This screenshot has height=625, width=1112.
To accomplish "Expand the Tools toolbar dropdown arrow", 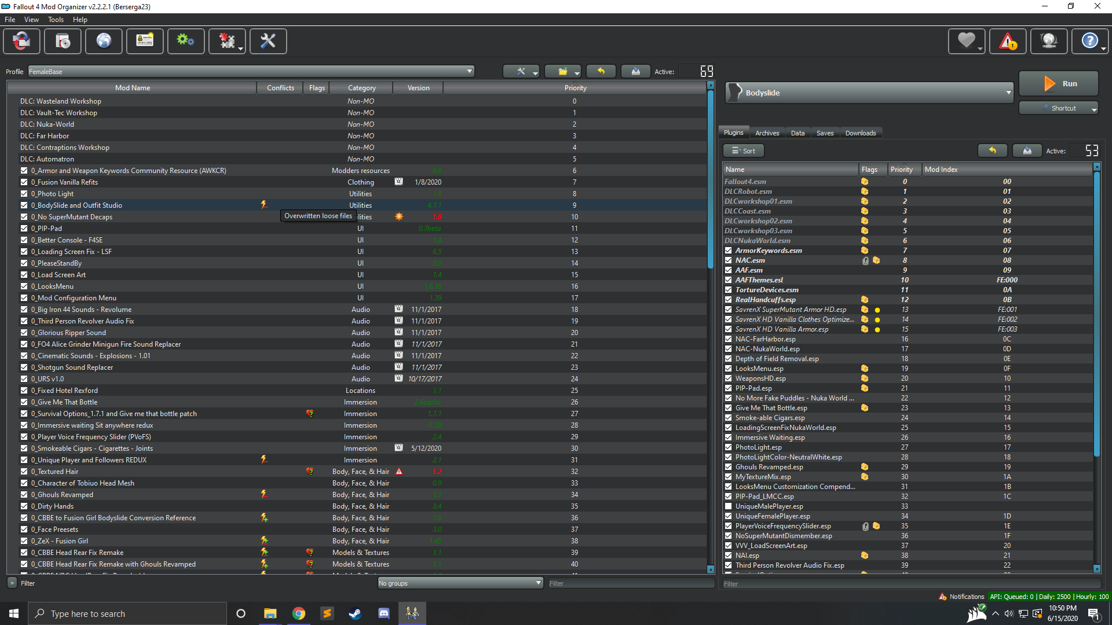I will [x=241, y=49].
